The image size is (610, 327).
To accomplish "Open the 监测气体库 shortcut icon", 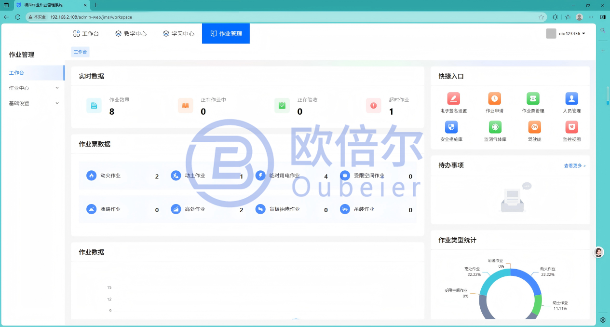I will click(x=495, y=127).
